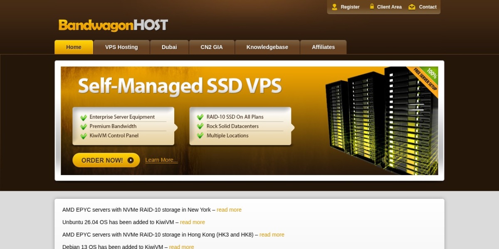Click the Register link
This screenshot has width=499, height=249.
pyautogui.click(x=350, y=7)
